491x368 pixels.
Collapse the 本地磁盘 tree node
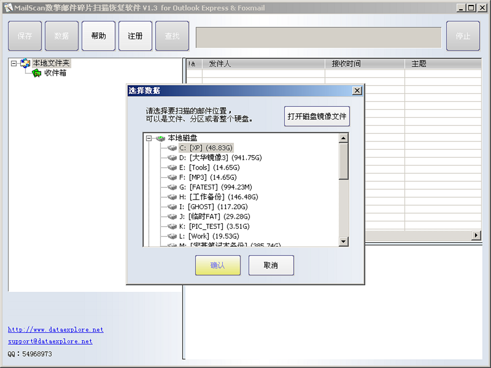[149, 138]
